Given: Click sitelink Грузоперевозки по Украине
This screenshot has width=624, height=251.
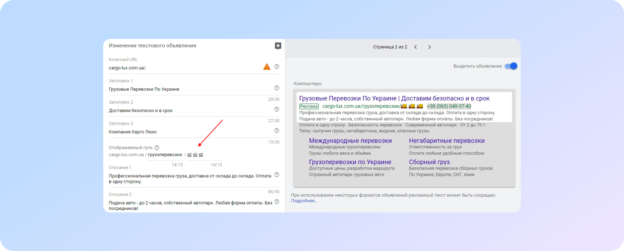Looking at the screenshot, I should point(350,162).
